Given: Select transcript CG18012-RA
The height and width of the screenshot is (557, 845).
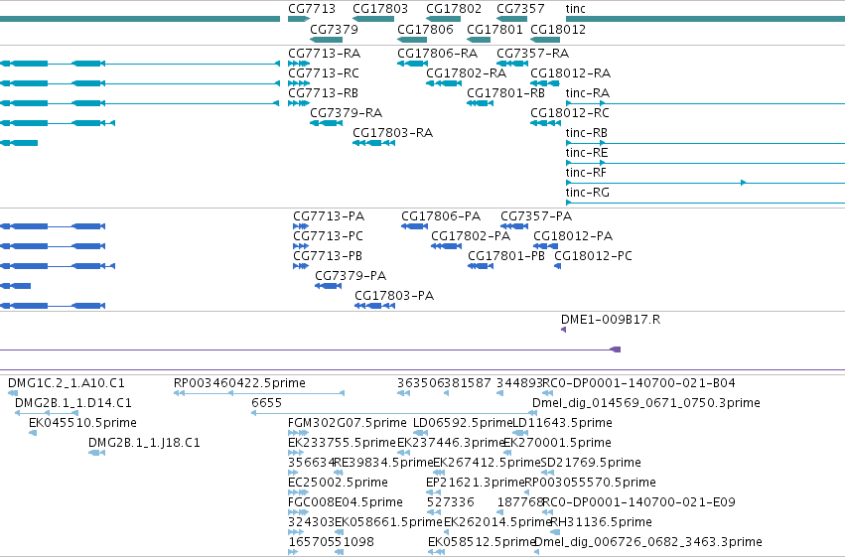Looking at the screenshot, I should (x=570, y=73).
